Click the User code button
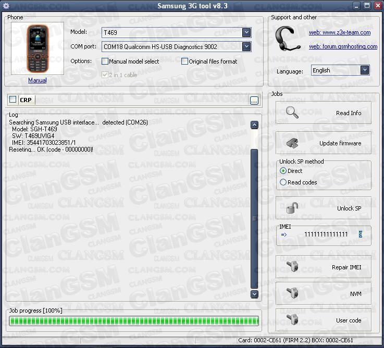The height and width of the screenshot is (348, 384). pyautogui.click(x=323, y=320)
